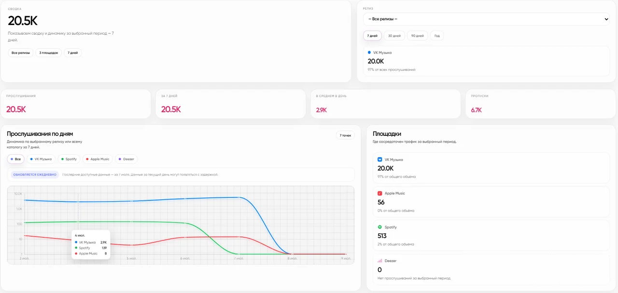Click the VK Музыка icon in Площадки

[380, 159]
